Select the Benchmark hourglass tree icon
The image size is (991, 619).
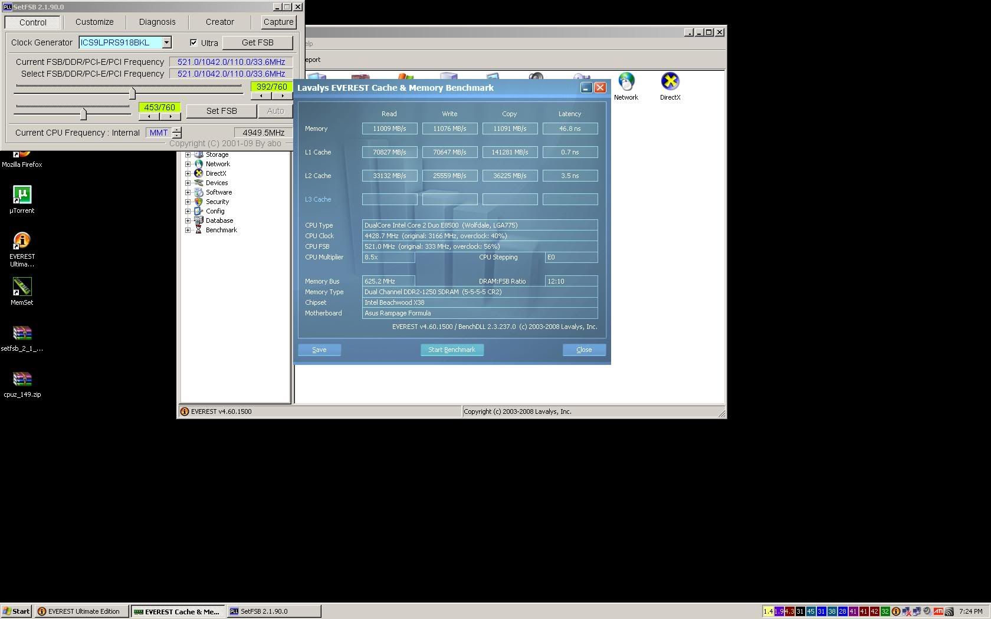click(199, 230)
